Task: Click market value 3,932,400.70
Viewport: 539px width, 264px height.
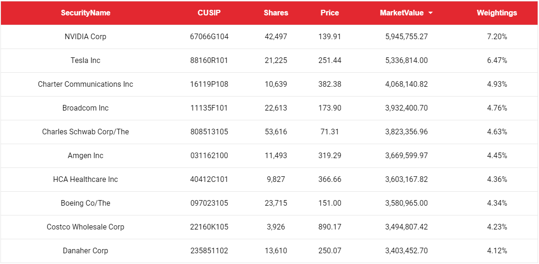Action: pyautogui.click(x=407, y=108)
